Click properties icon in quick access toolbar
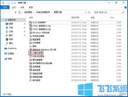The height and width of the screenshot is (97, 128). (x=8, y=3)
